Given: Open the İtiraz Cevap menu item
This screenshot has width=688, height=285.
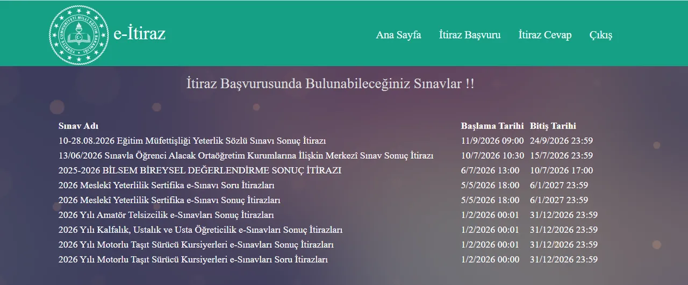Looking at the screenshot, I should [x=545, y=35].
